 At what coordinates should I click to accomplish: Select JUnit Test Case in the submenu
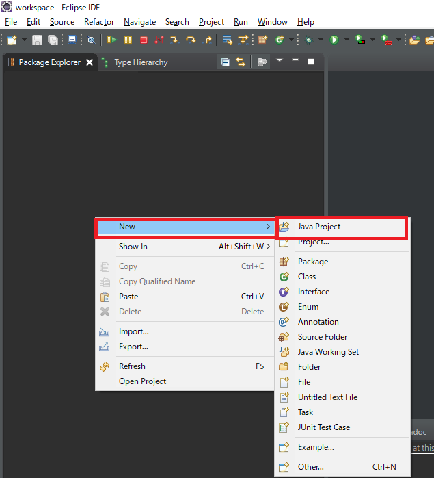(342, 427)
